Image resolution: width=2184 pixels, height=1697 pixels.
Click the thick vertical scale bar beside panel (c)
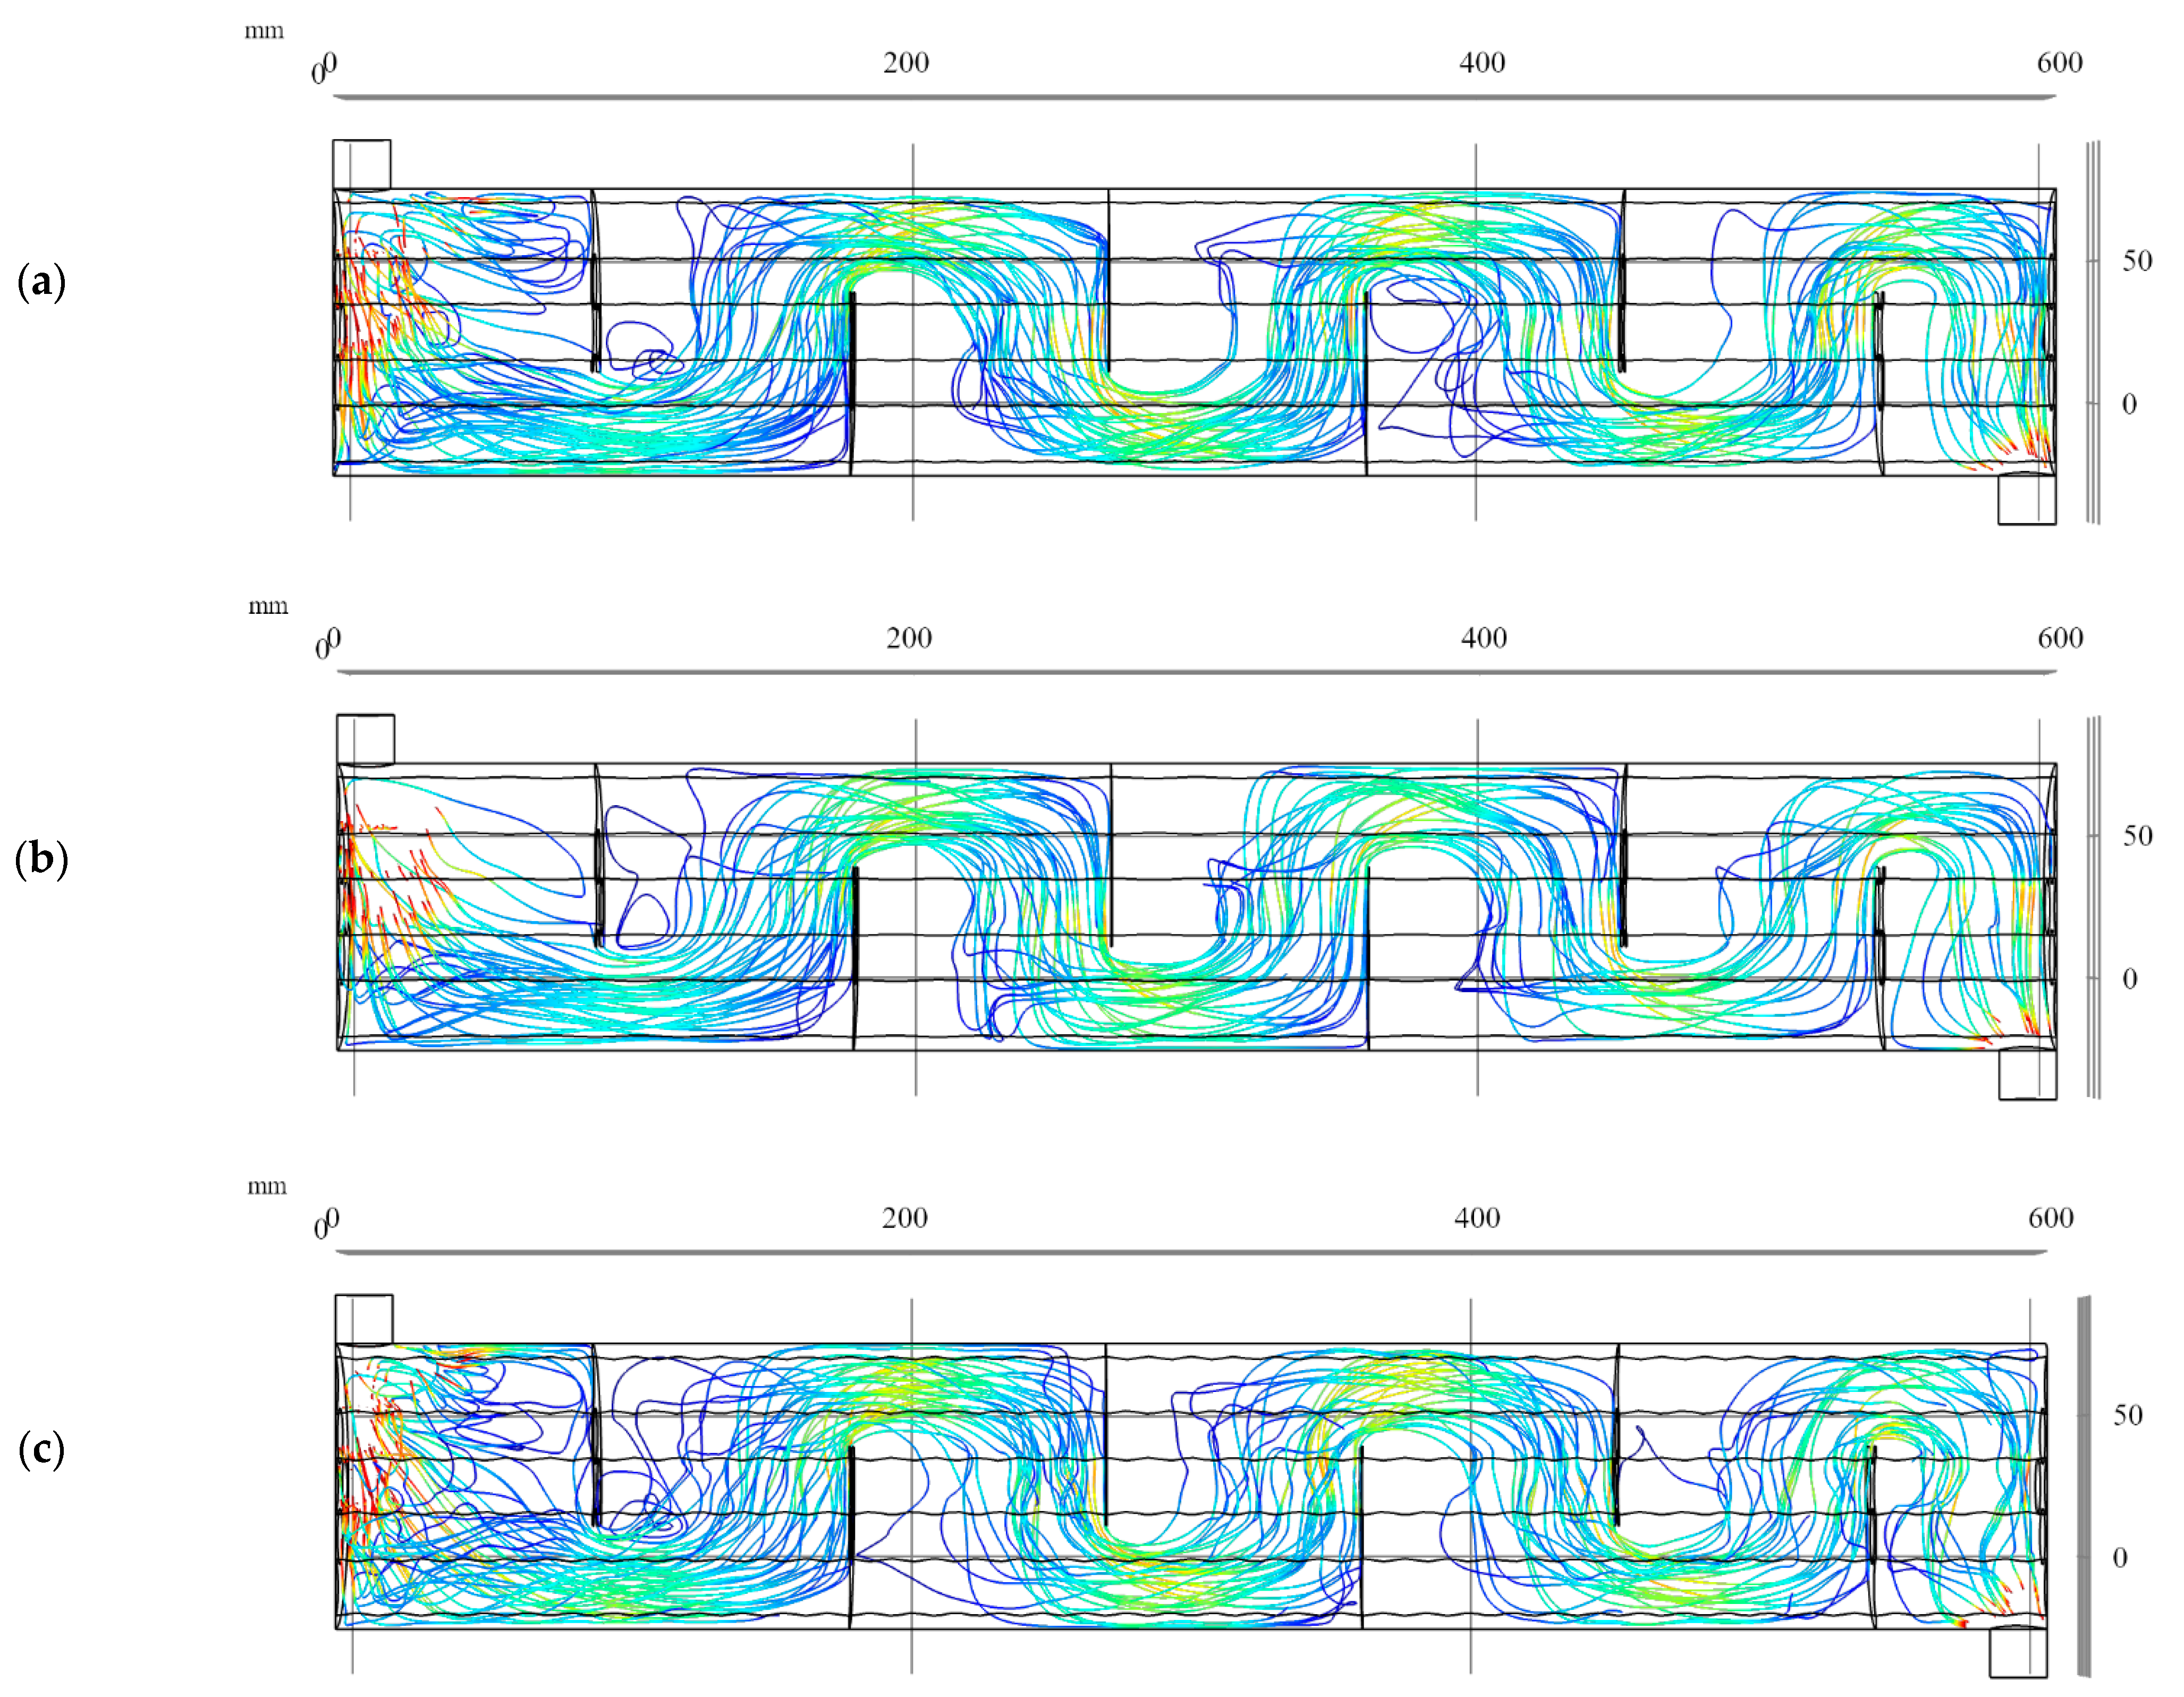(x=2084, y=1485)
